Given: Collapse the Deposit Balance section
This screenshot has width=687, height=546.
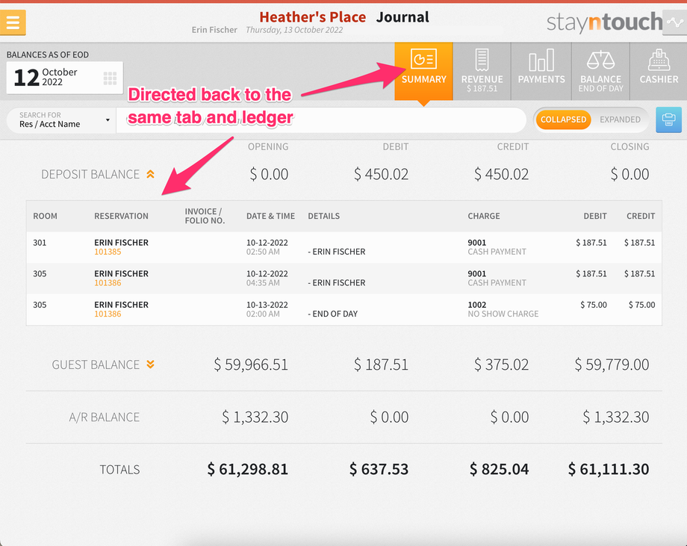Looking at the screenshot, I should (150, 174).
